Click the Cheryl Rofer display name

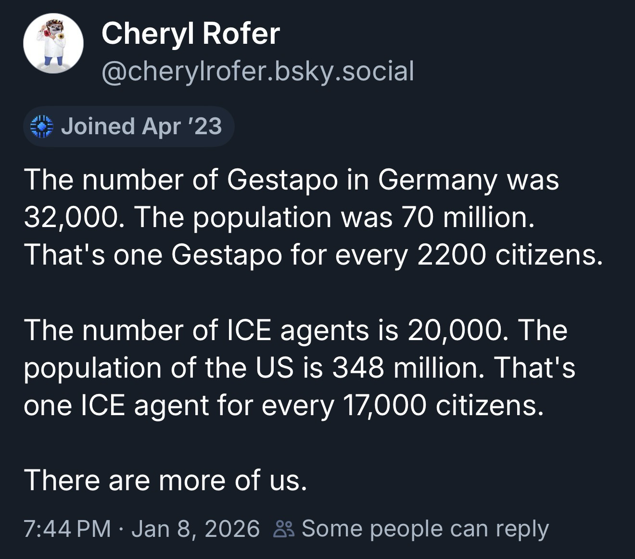coord(190,34)
